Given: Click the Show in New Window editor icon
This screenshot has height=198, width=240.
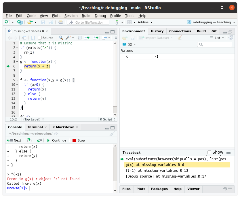Looking at the screenshot, I should [24, 38].
